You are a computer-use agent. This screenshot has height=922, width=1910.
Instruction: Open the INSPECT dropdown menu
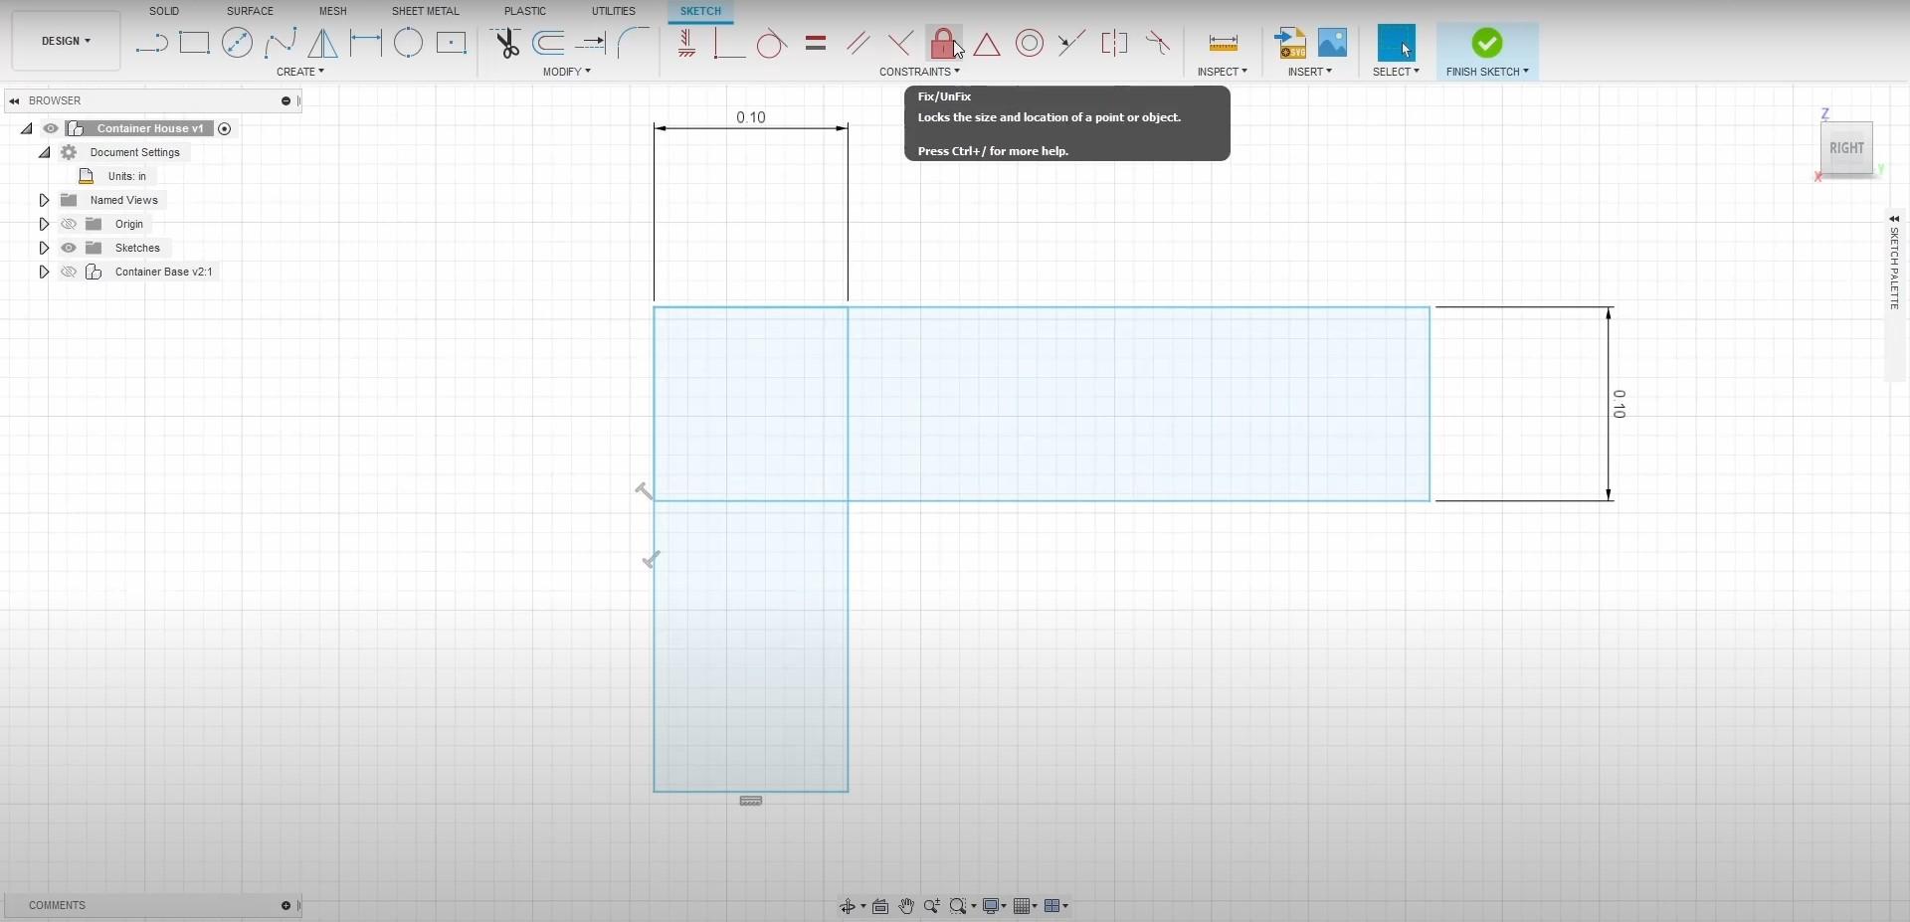click(x=1223, y=72)
